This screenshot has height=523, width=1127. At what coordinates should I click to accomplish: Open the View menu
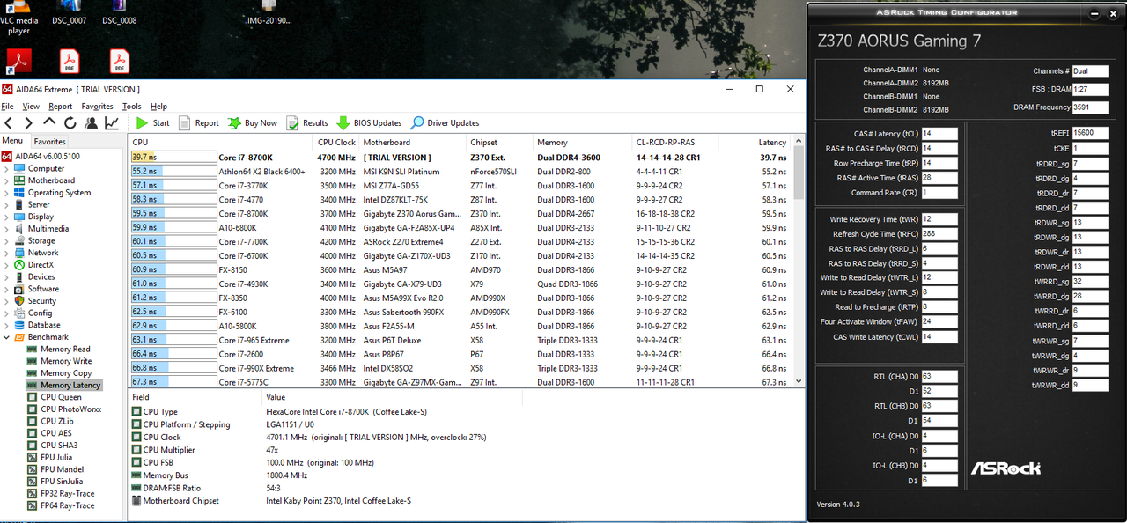[31, 107]
